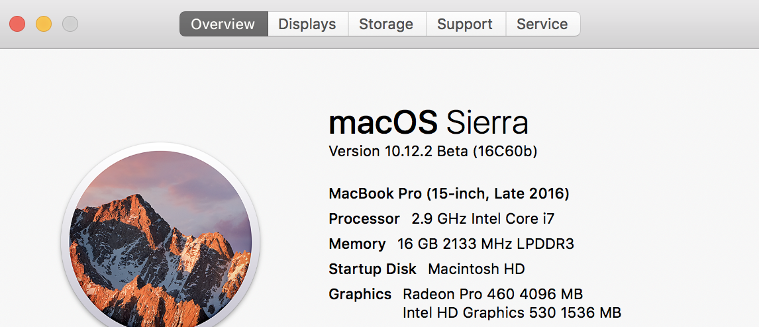Click the Intel HD Graphics 530 entry
Image resolution: width=759 pixels, height=327 pixels.
click(512, 312)
